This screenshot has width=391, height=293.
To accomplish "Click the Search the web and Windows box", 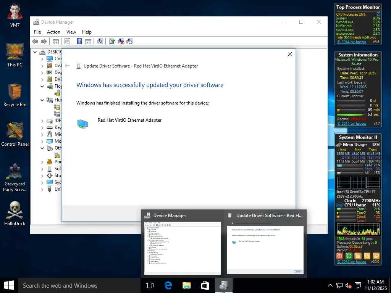I will pyautogui.click(x=79, y=285).
